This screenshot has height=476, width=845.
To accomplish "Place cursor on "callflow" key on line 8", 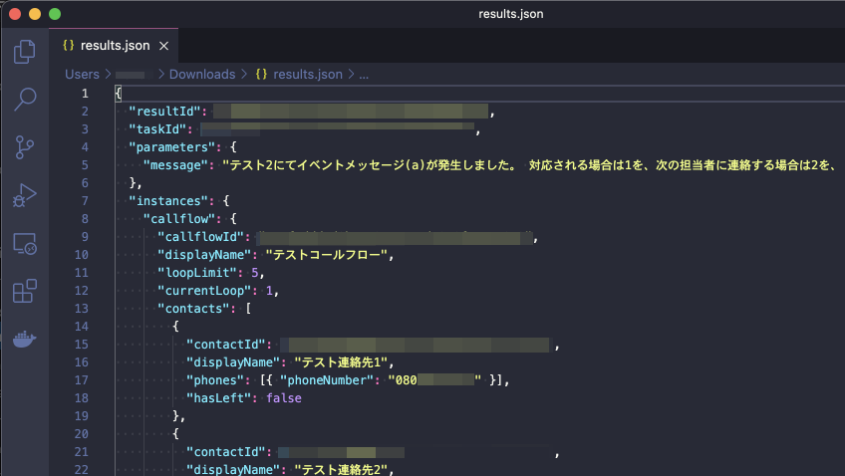I will 179,219.
